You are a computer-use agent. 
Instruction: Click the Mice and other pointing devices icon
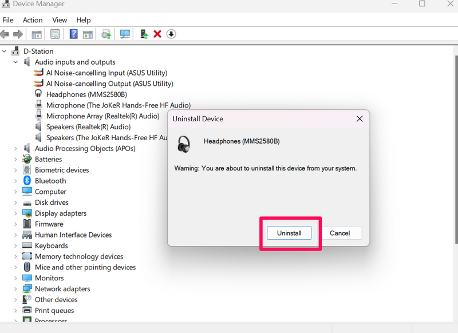(x=27, y=267)
